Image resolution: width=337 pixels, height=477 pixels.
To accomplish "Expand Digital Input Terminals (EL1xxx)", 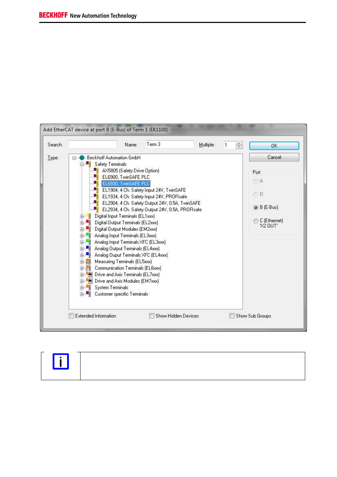I will 82,216.
